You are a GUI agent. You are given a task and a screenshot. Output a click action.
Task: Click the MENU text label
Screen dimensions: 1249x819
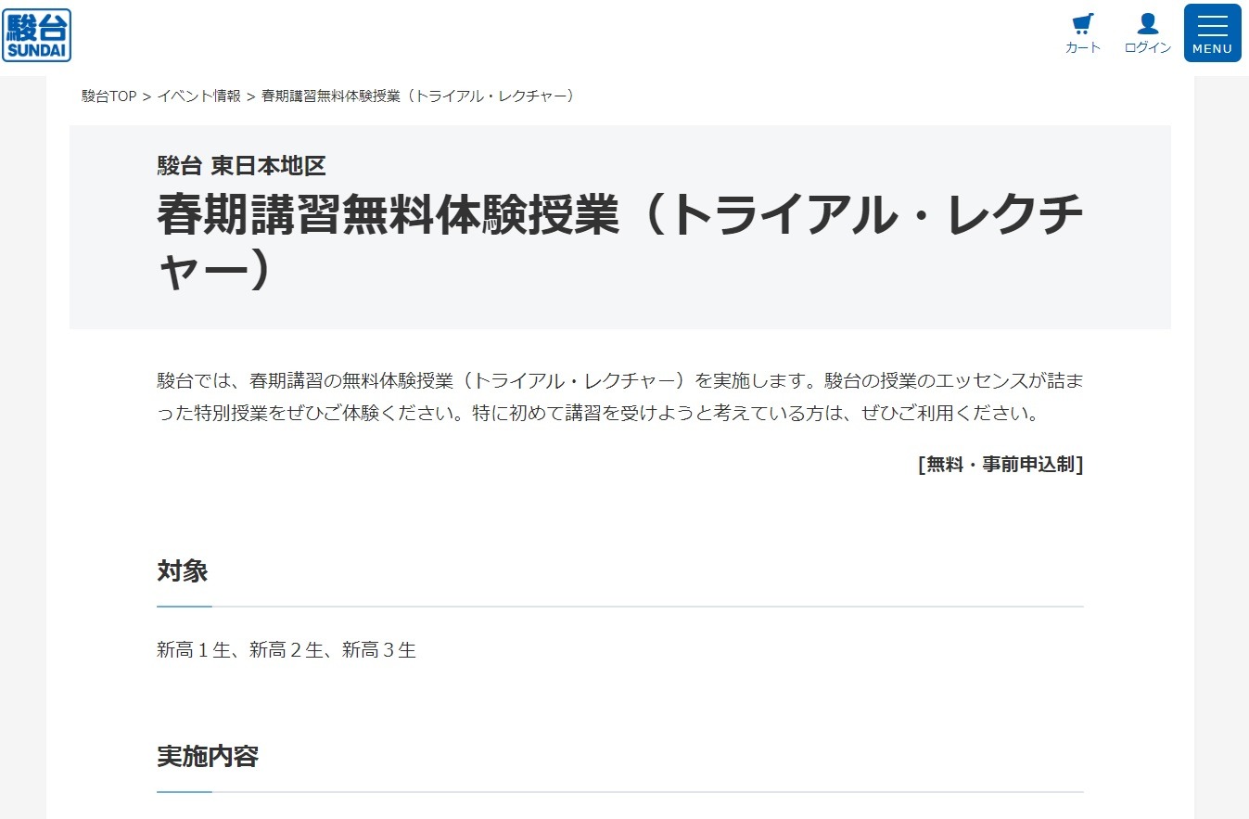(x=1212, y=49)
